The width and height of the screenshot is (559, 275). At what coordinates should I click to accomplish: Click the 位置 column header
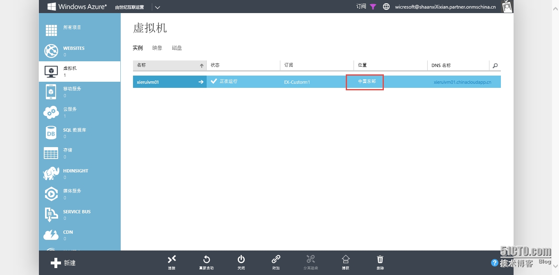[391, 65]
